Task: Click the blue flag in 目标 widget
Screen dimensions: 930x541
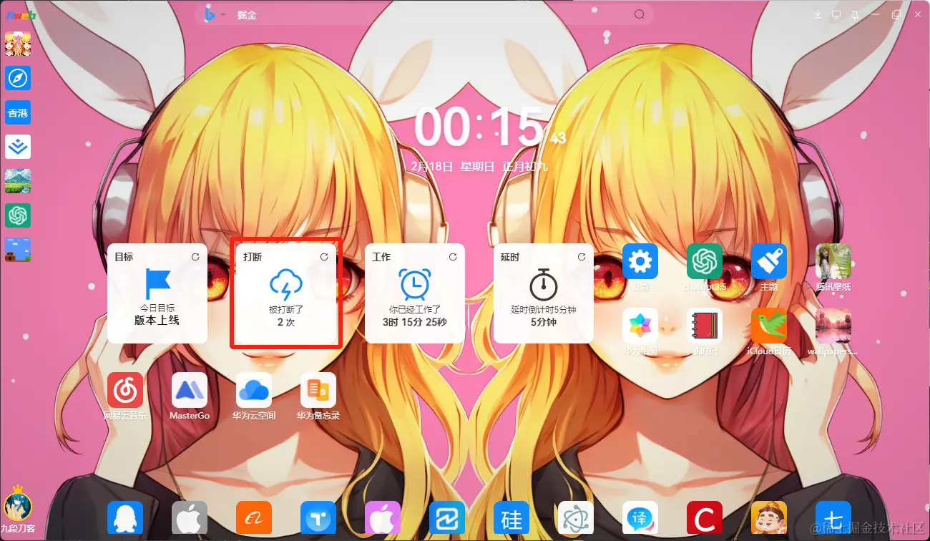Action: 157,284
